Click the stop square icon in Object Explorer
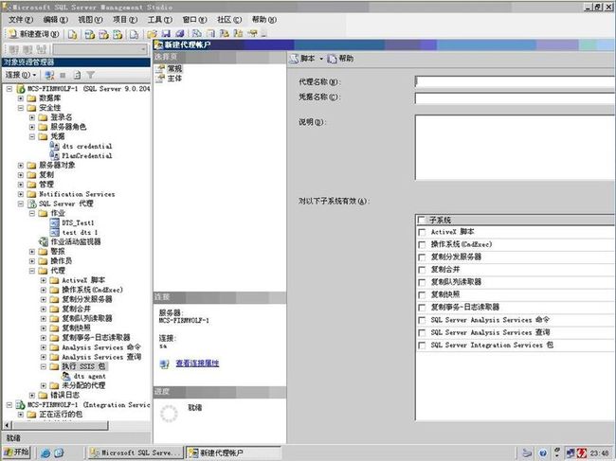Viewport: 616px width, 461px height. point(63,75)
